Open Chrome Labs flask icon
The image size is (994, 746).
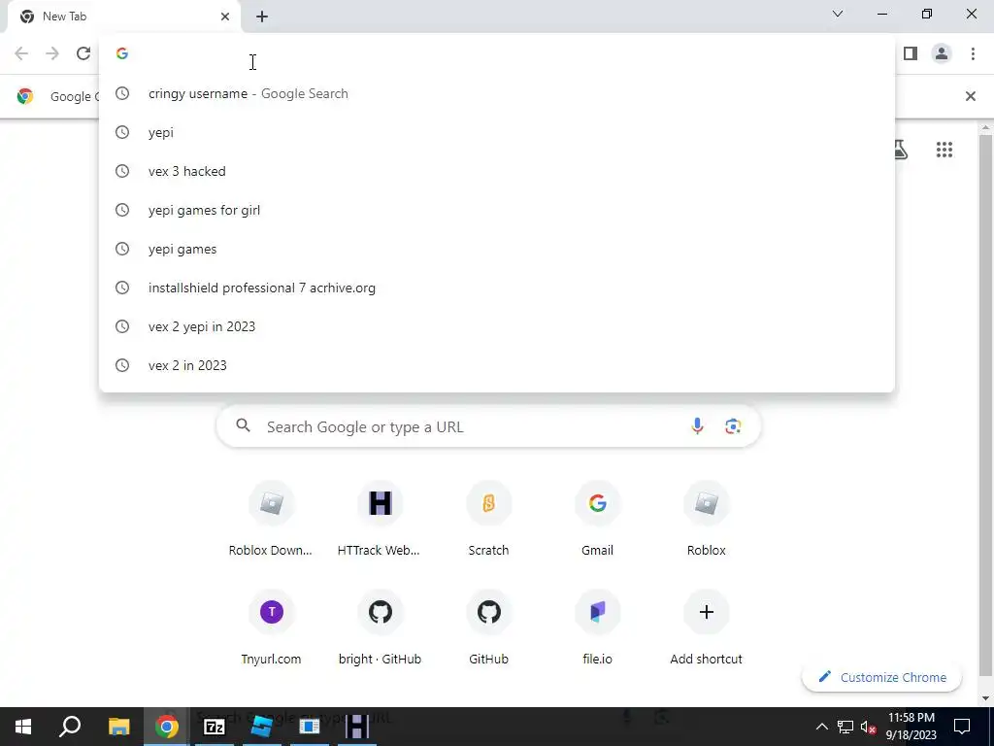click(x=900, y=150)
